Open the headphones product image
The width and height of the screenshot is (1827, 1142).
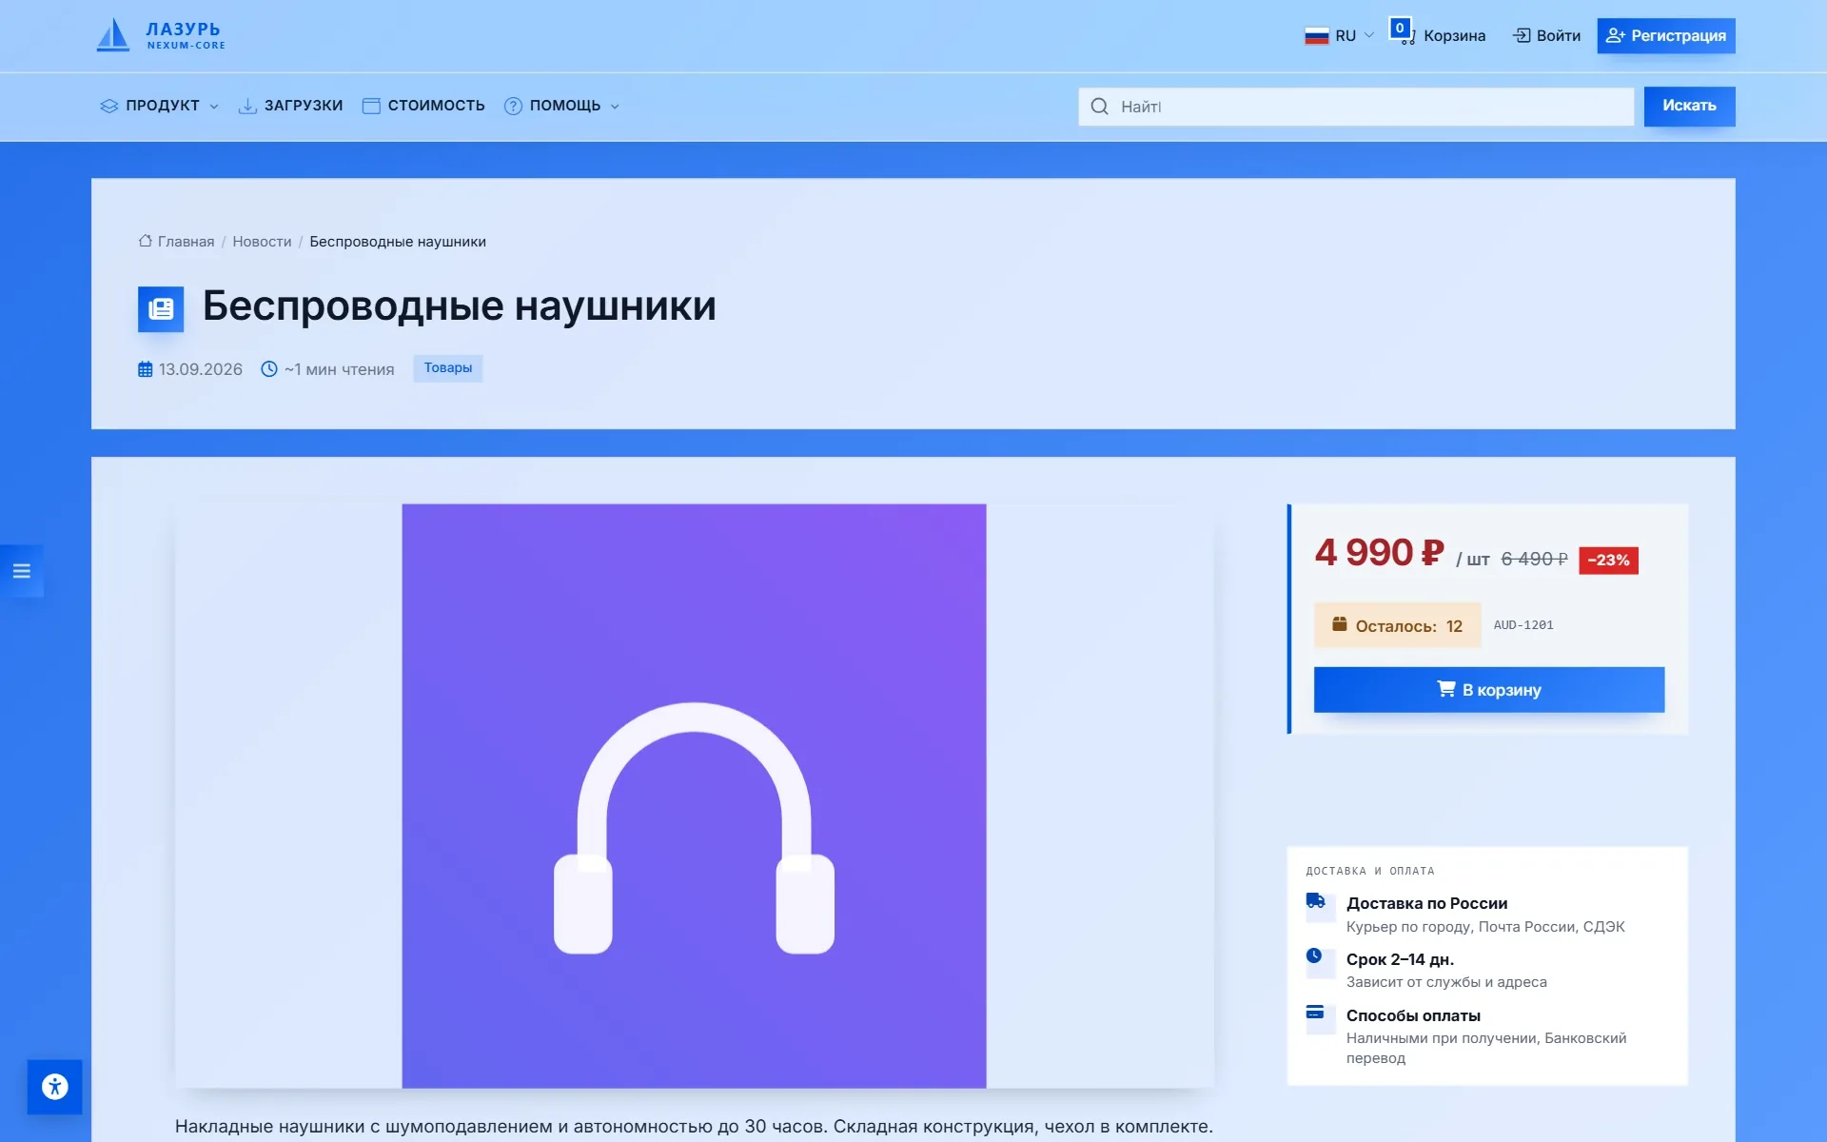tap(694, 796)
